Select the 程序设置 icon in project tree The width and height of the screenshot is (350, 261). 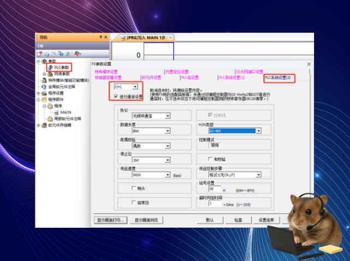[x=44, y=93]
